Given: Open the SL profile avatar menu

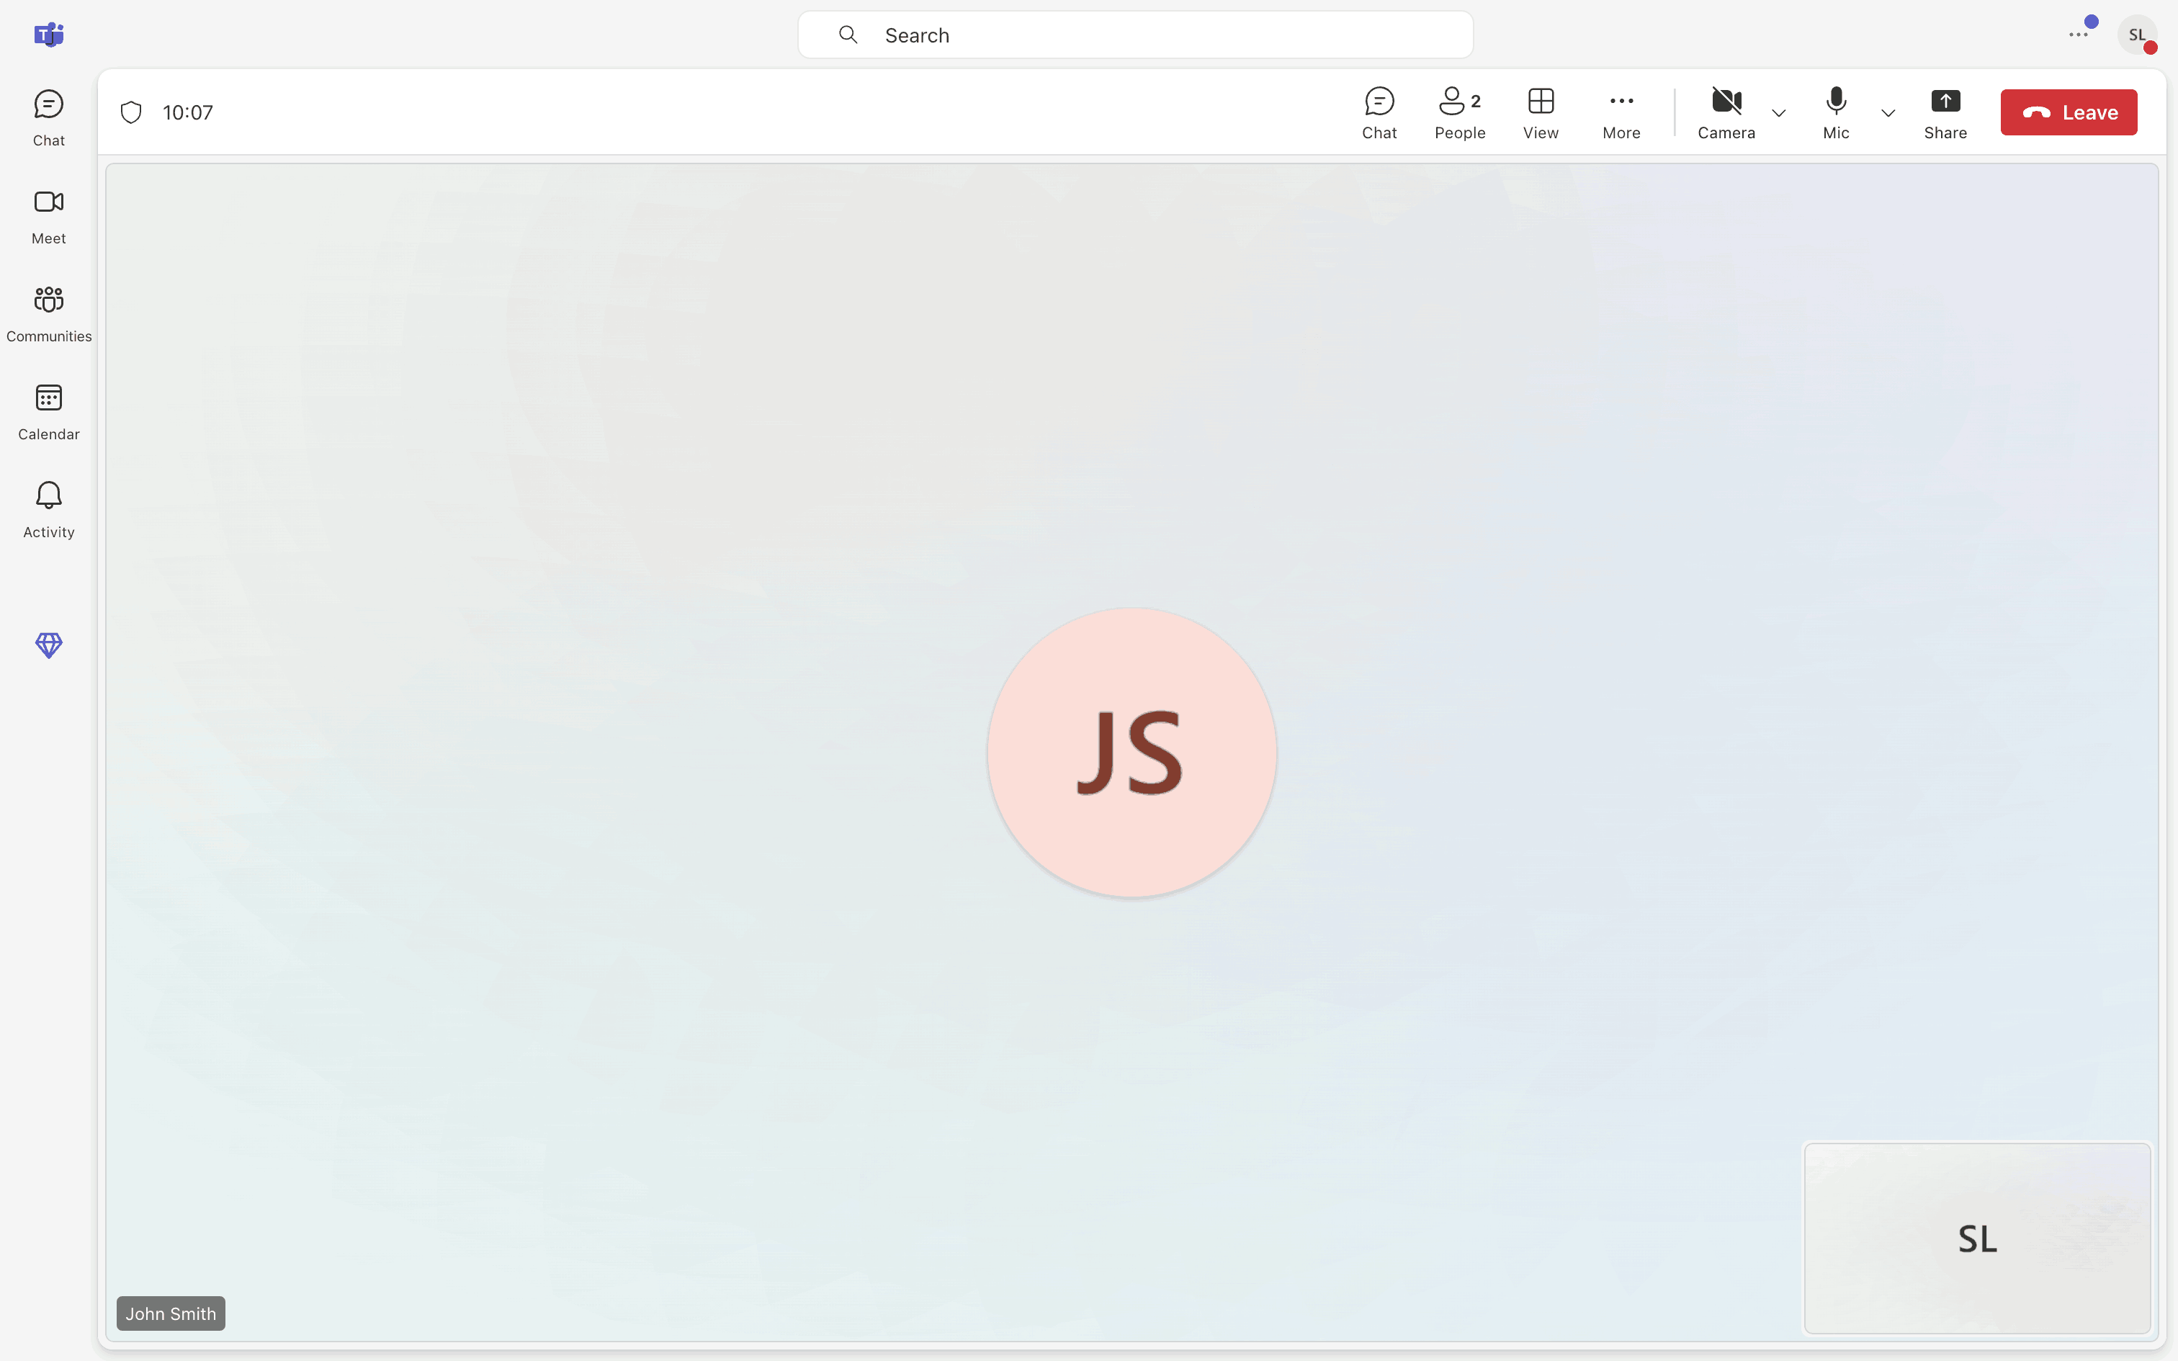Looking at the screenshot, I should click(x=2137, y=35).
